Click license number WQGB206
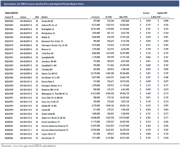This screenshot has height=148, width=180. pyautogui.click(x=9, y=138)
